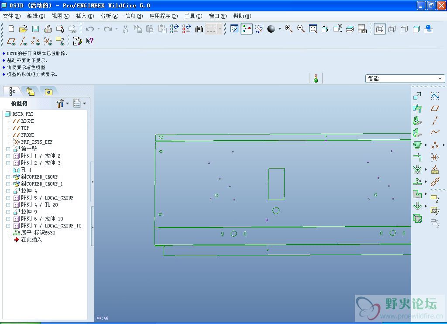Open the appearance gallery dropdown arrow
The width and height of the screenshot is (447, 324).
[280, 29]
